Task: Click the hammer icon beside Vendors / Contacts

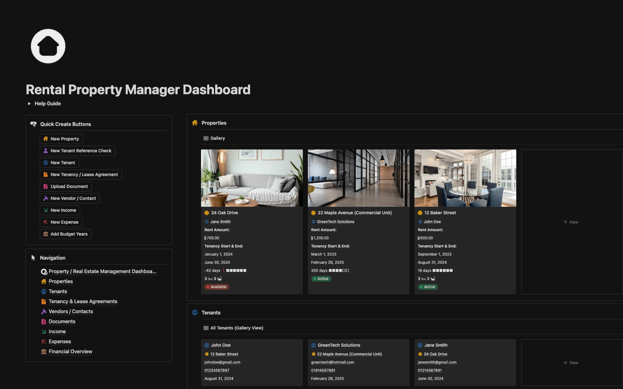Action: pos(44,311)
